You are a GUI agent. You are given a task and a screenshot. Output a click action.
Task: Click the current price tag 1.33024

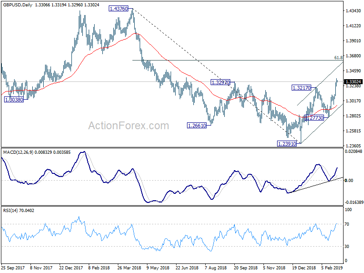(x=353, y=82)
